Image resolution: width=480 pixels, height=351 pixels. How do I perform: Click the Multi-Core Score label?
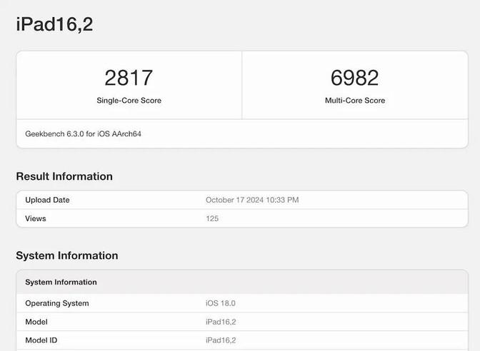pyautogui.click(x=355, y=101)
